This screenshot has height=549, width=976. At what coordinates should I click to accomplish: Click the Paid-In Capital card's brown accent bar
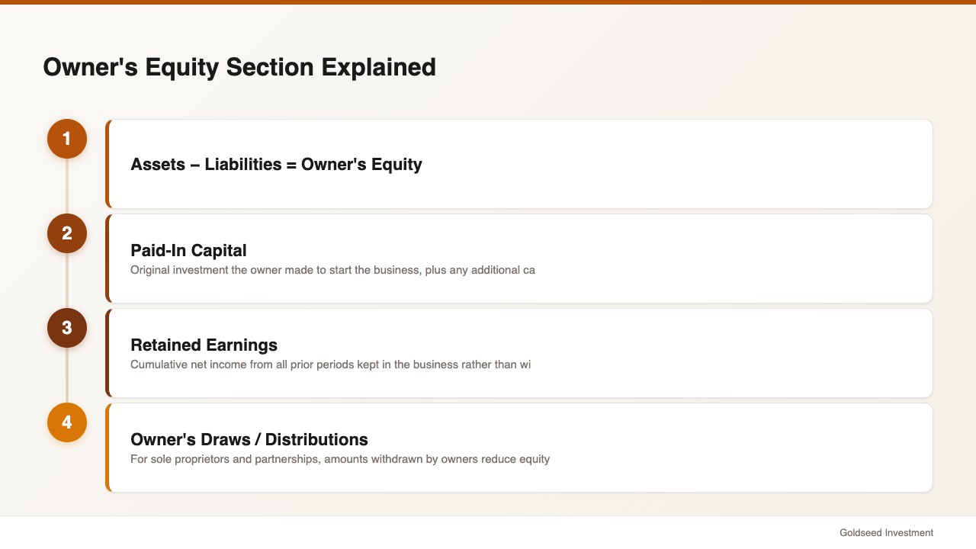(x=108, y=258)
